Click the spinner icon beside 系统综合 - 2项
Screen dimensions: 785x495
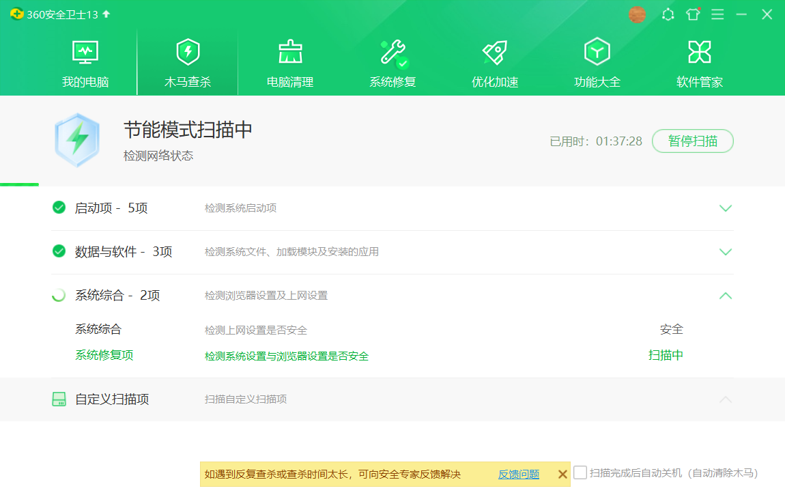pos(59,295)
